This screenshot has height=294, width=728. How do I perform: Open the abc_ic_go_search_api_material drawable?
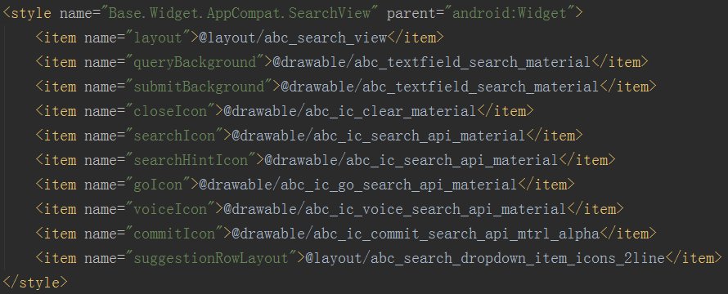click(358, 185)
